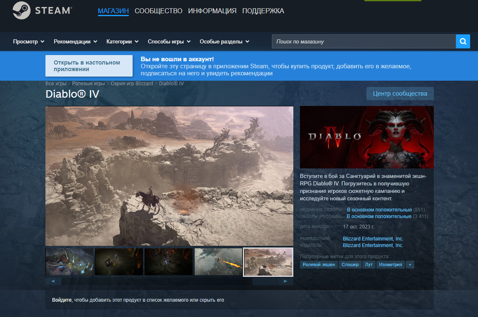
Task: Click the Diablo® IV breadcrumb link
Action: click(171, 83)
